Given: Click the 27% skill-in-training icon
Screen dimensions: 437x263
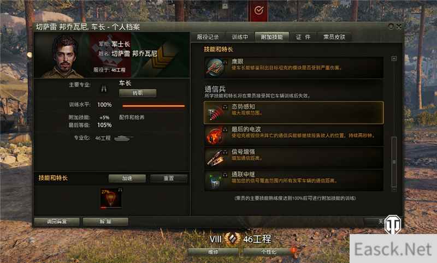Looking at the screenshot, I should 111,199.
